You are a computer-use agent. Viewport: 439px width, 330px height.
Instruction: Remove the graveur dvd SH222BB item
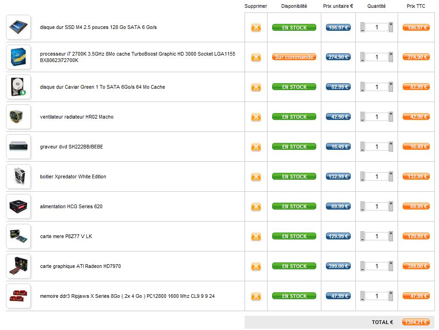[256, 147]
